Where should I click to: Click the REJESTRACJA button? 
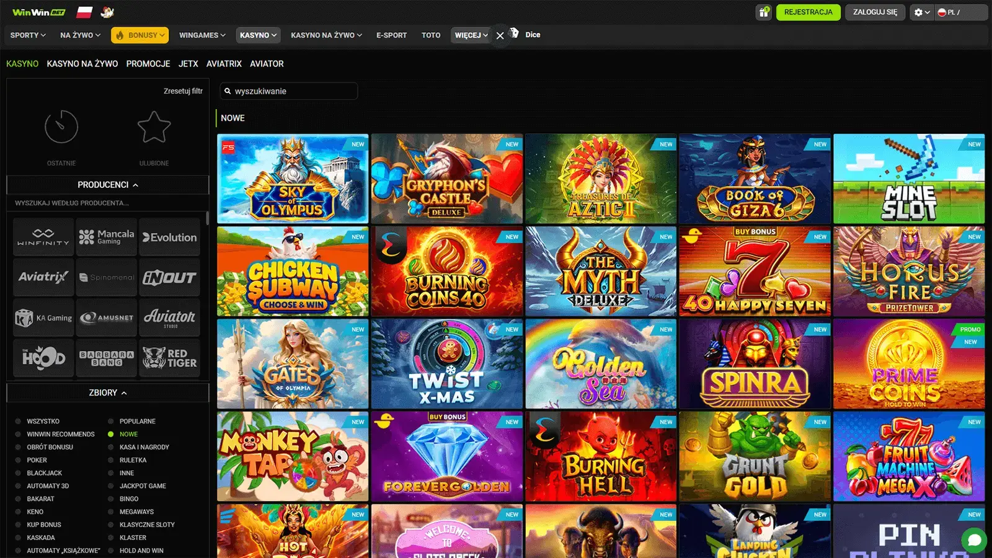coord(808,12)
